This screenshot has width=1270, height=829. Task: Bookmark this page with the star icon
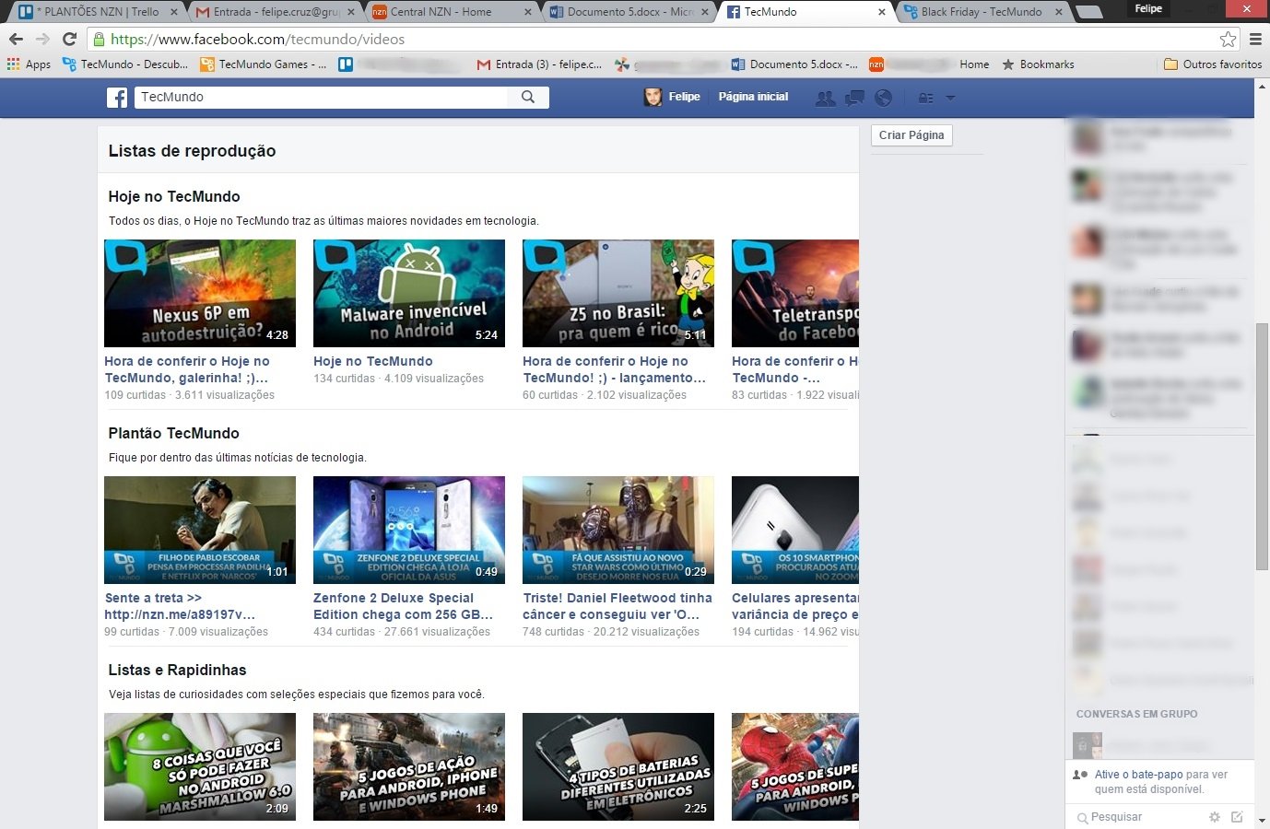(x=1228, y=39)
